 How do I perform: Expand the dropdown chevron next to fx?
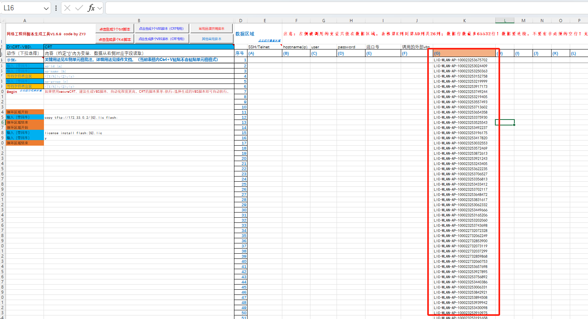pyautogui.click(x=99, y=8)
